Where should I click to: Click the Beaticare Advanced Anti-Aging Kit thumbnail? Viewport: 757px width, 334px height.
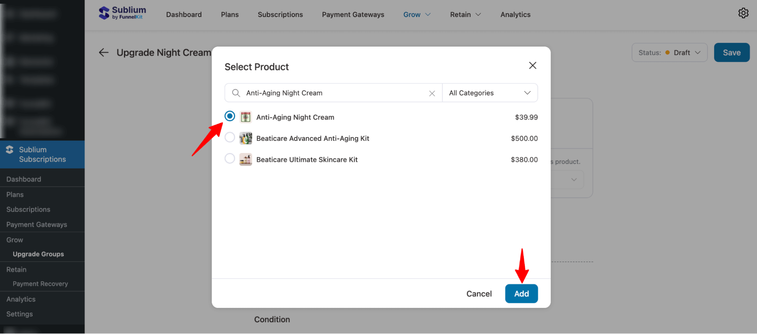(x=246, y=139)
